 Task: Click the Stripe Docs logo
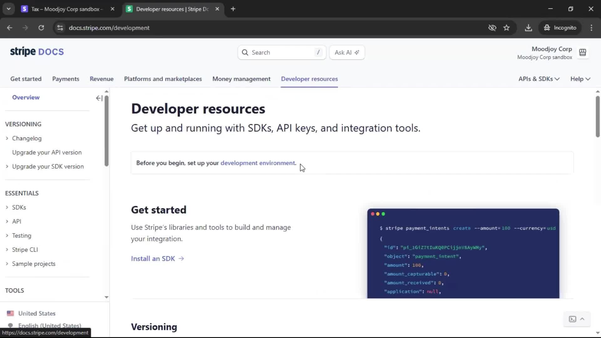pos(37,52)
